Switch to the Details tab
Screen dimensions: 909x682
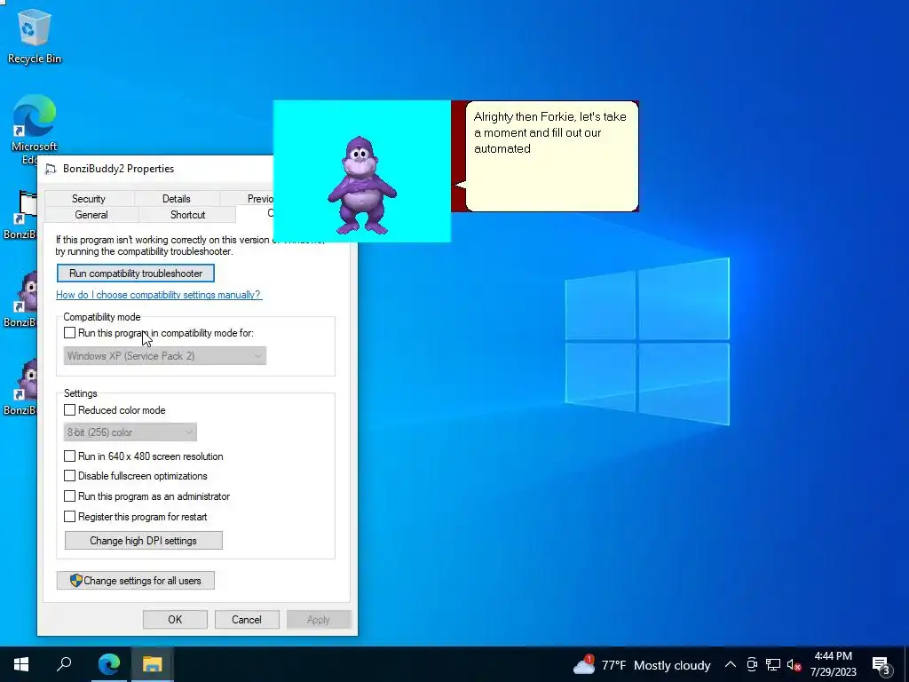(177, 198)
